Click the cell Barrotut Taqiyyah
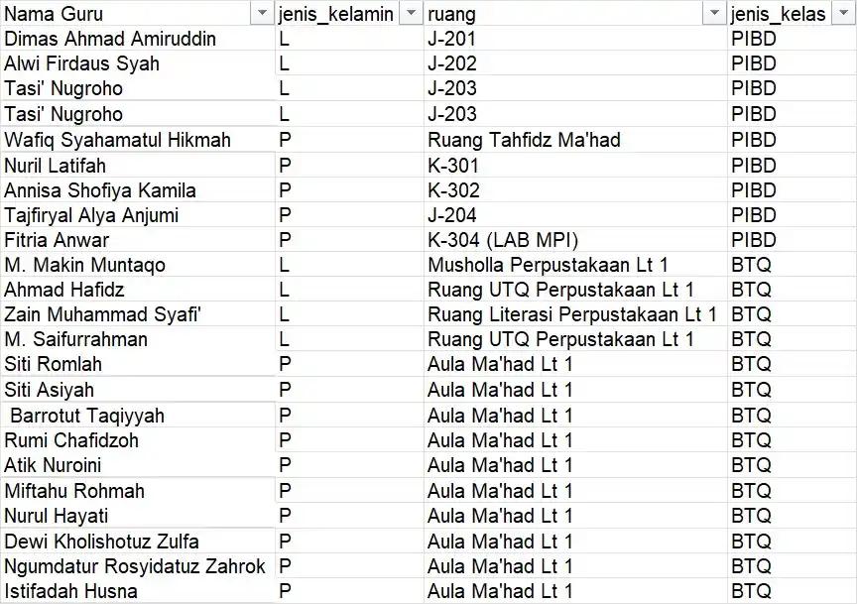 click(138, 416)
